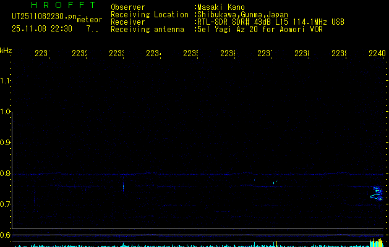Click the 25.11.08 22:30 timestamp

pyautogui.click(x=41, y=28)
